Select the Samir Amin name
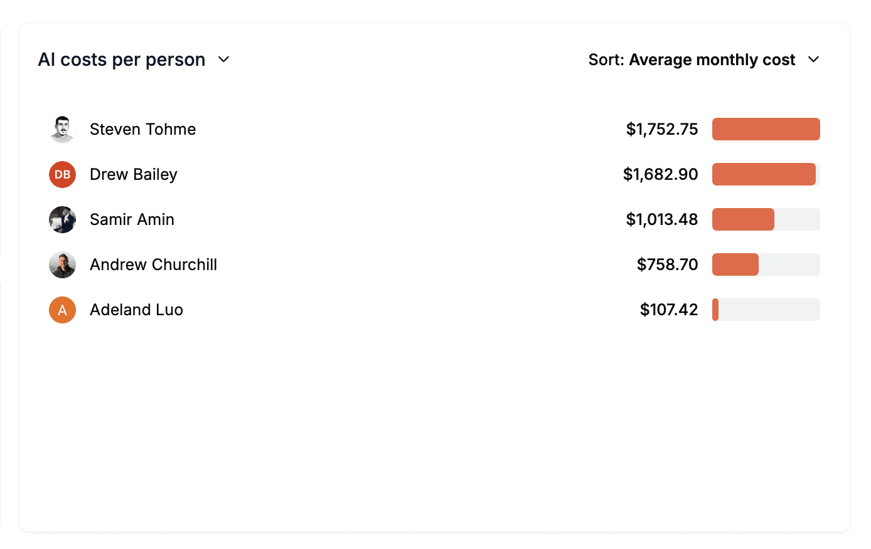Image resolution: width=871 pixels, height=549 pixels. pos(132,219)
